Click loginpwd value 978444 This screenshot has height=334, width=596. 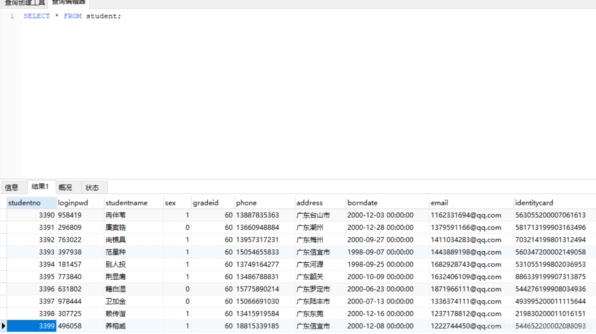(70, 301)
